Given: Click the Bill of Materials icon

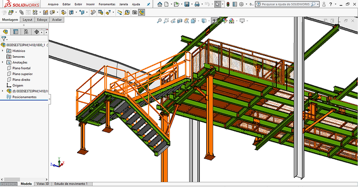Looking at the screenshot, I should tap(100, 13).
